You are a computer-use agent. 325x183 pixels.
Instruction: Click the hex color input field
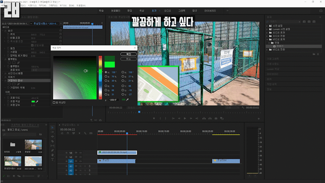(114, 100)
